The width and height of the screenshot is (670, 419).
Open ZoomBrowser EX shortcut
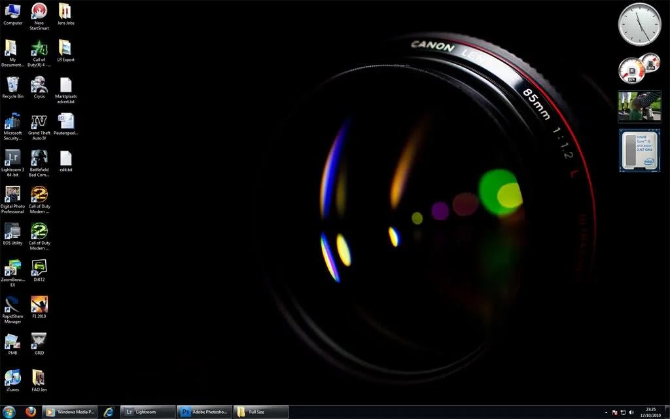click(12, 273)
